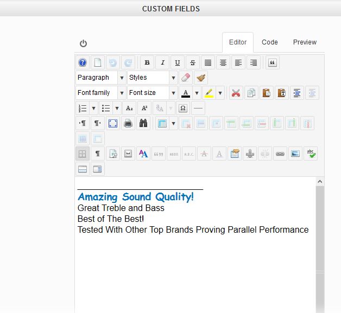
Task: Click the superscript icon
Action: point(144,108)
